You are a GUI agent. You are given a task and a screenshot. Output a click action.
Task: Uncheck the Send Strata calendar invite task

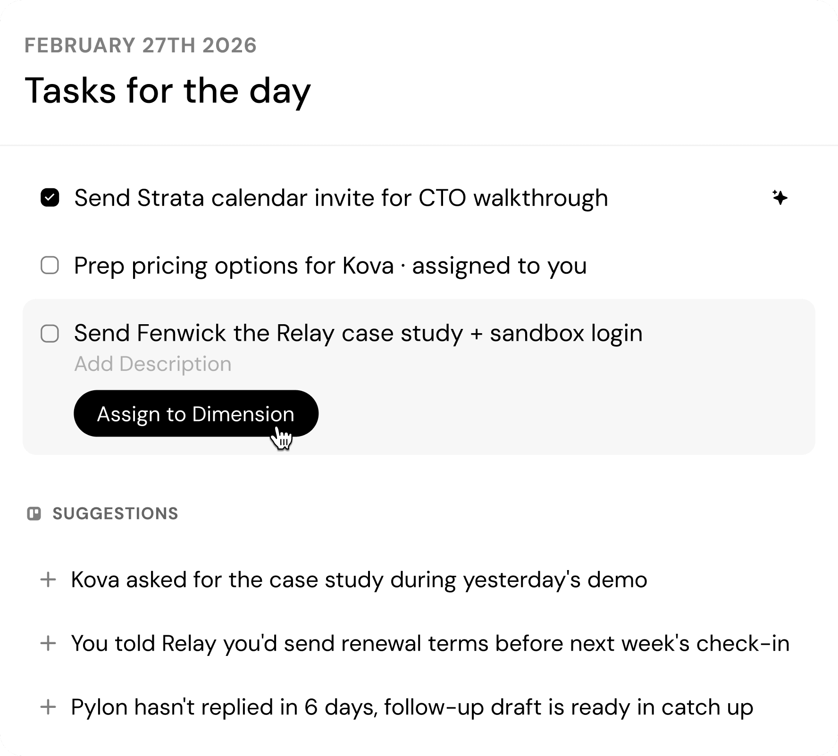[50, 198]
